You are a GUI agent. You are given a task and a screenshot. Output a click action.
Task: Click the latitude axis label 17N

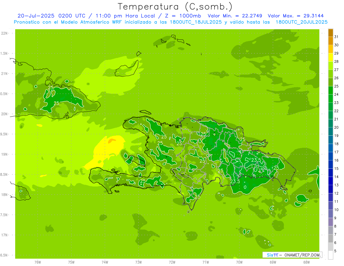coord(5,235)
